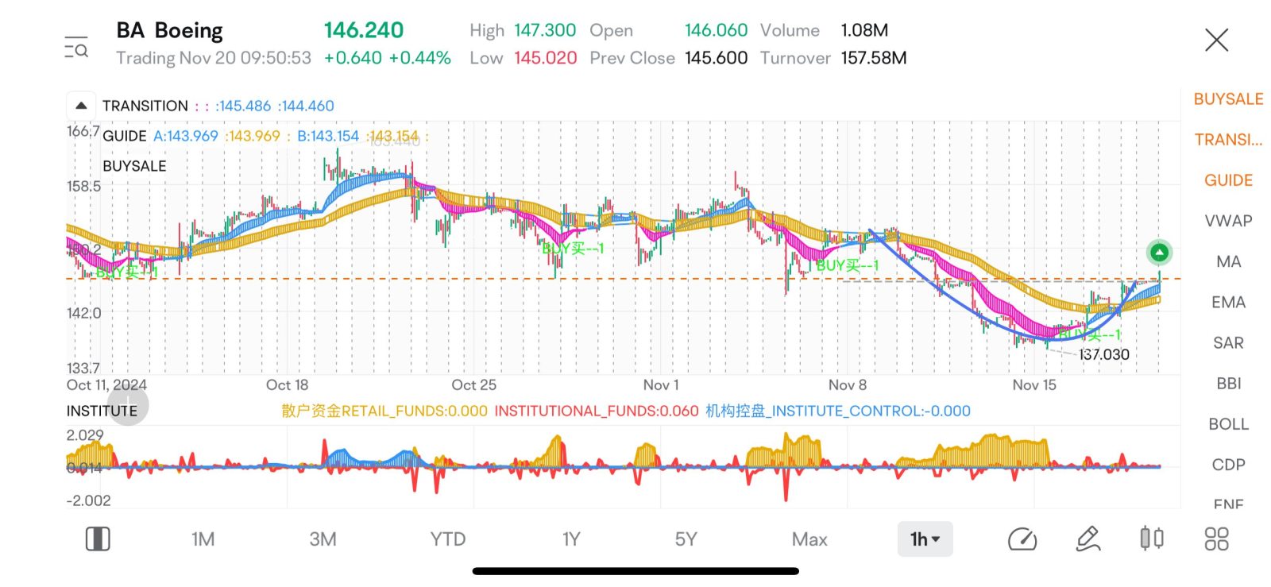This screenshot has width=1271, height=587.
Task: Toggle the split panel layout icon
Action: [x=98, y=539]
